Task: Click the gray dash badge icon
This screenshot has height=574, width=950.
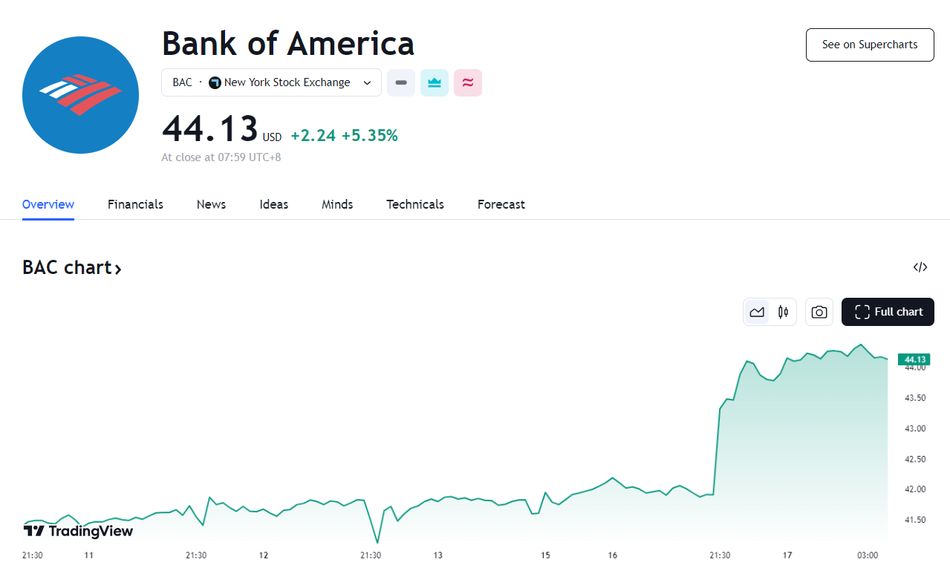Action: (401, 82)
